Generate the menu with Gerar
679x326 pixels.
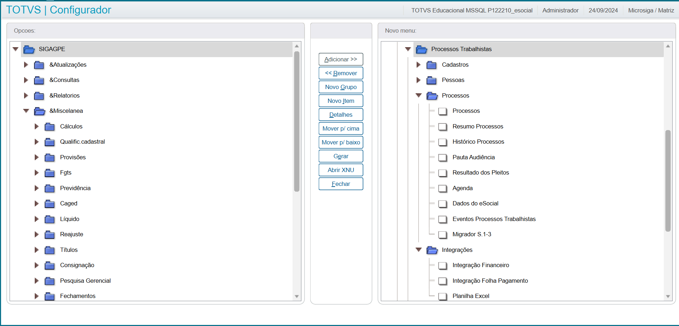point(341,156)
